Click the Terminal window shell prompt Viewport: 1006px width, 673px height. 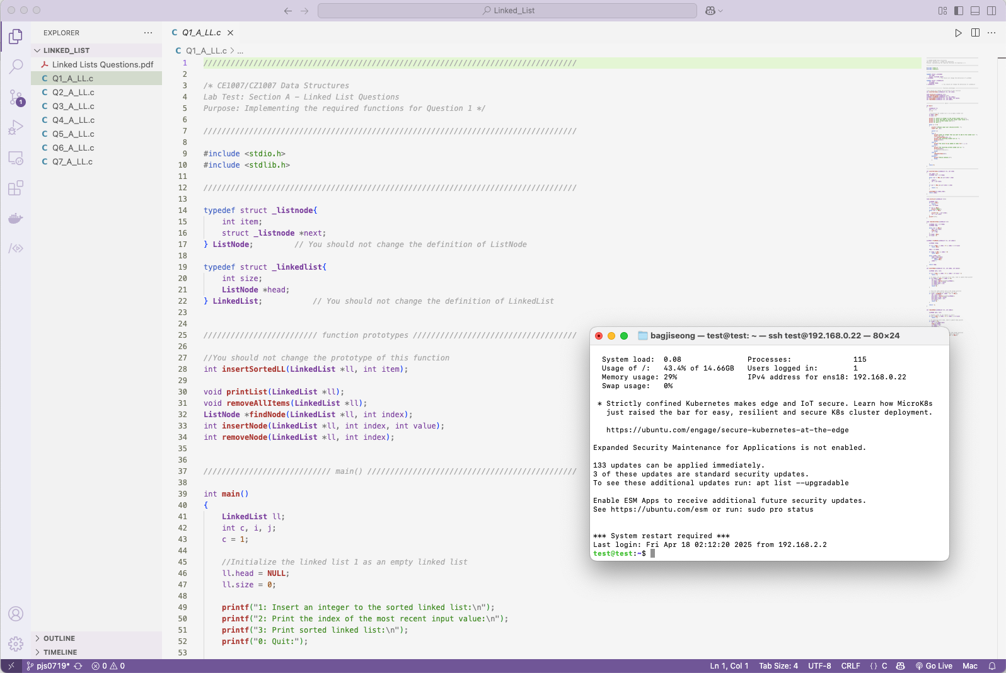[x=620, y=553]
